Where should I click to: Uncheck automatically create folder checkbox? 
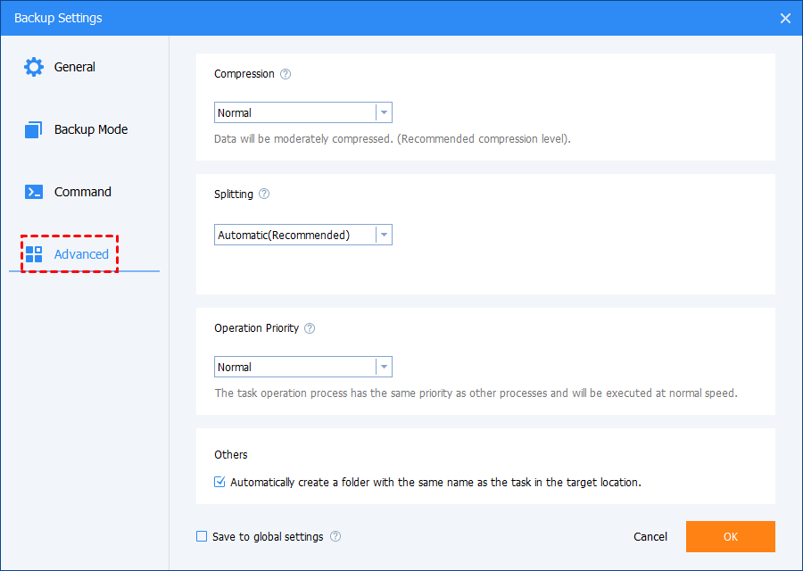point(219,482)
